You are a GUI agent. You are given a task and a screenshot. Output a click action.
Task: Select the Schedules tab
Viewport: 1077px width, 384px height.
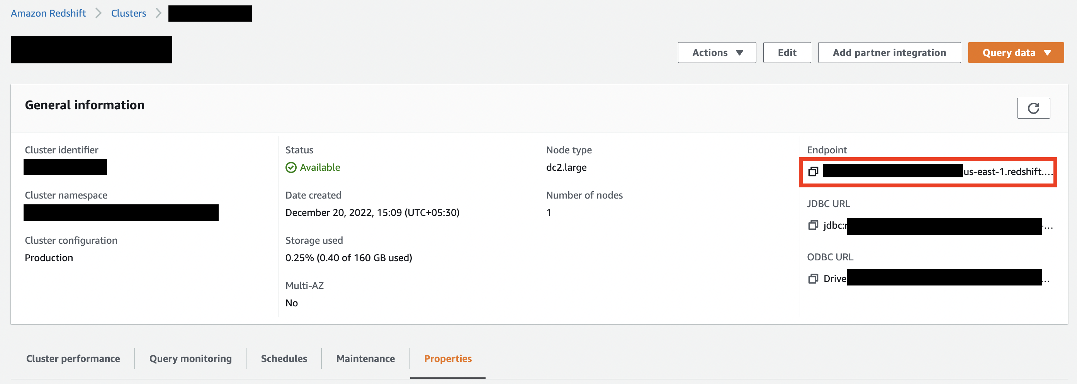(284, 359)
